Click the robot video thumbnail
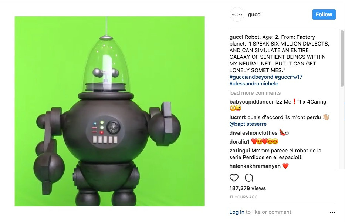This screenshot has width=345, height=222. [109, 111]
